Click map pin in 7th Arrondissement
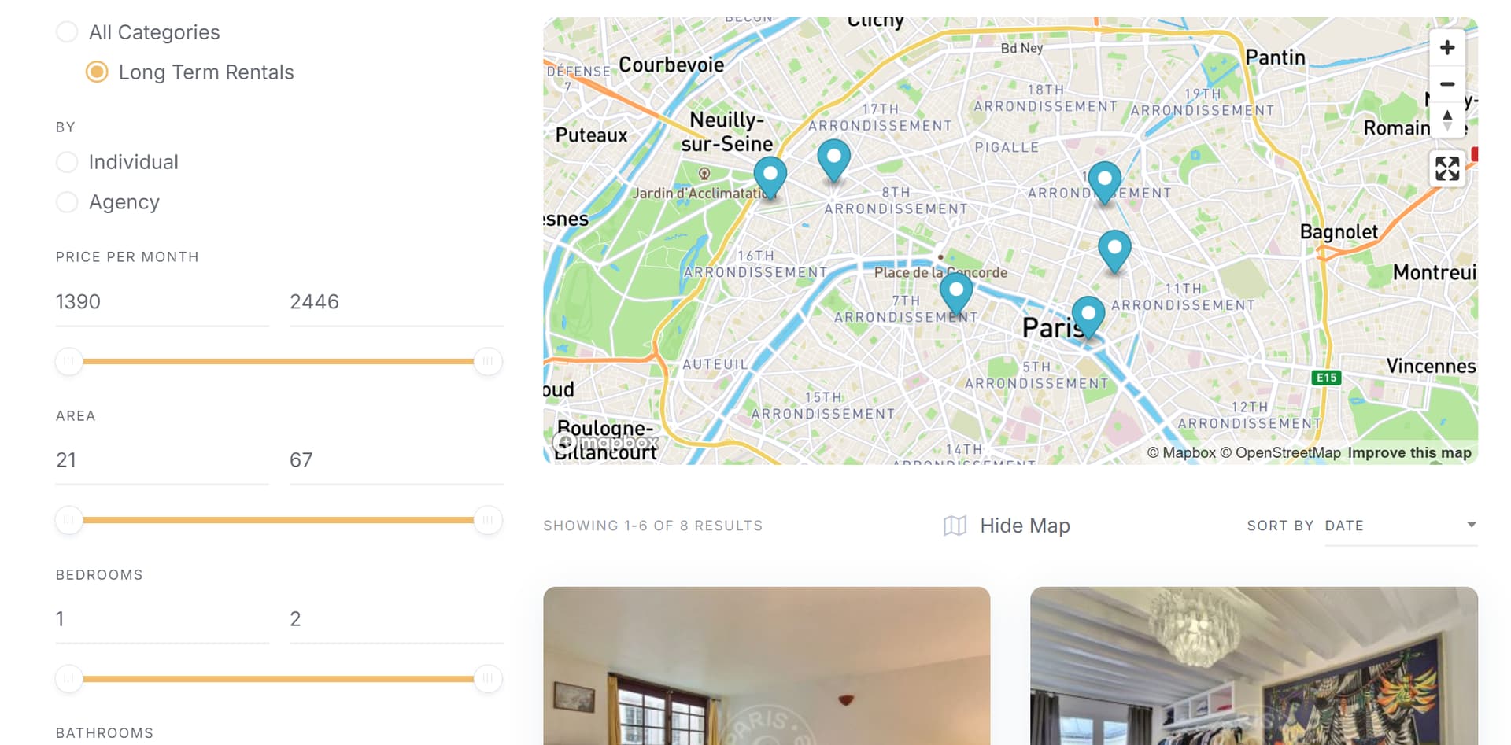1511x745 pixels. (956, 293)
